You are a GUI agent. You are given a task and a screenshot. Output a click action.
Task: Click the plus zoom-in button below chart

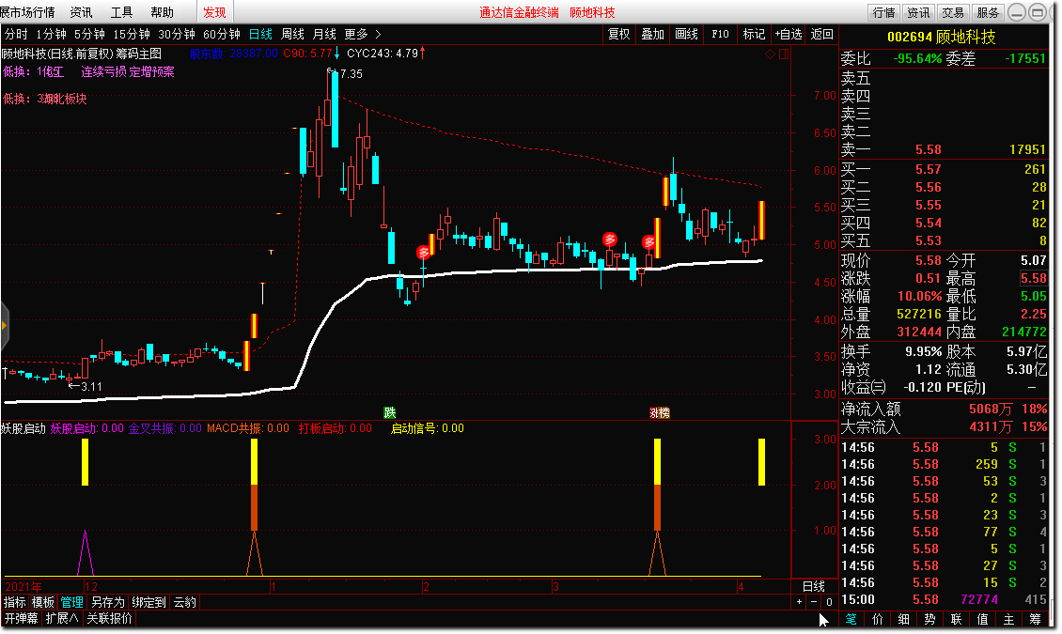(x=799, y=601)
